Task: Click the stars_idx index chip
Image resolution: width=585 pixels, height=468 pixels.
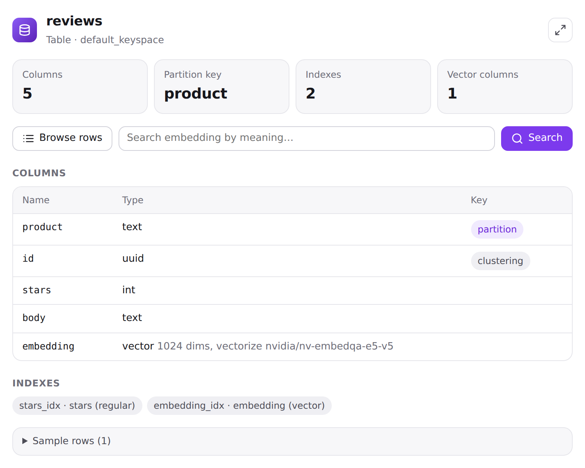Action: 77,406
